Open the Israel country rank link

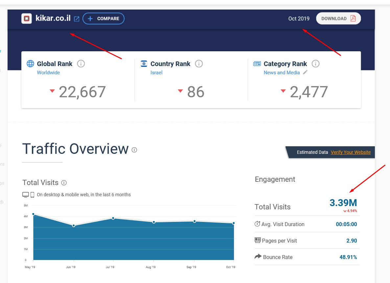[x=156, y=73]
